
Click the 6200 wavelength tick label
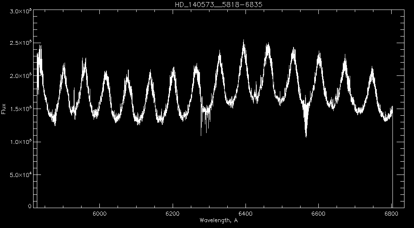(173, 213)
